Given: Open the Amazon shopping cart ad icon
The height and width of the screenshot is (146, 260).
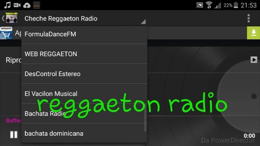Looking at the screenshot, I should tap(6, 33).
